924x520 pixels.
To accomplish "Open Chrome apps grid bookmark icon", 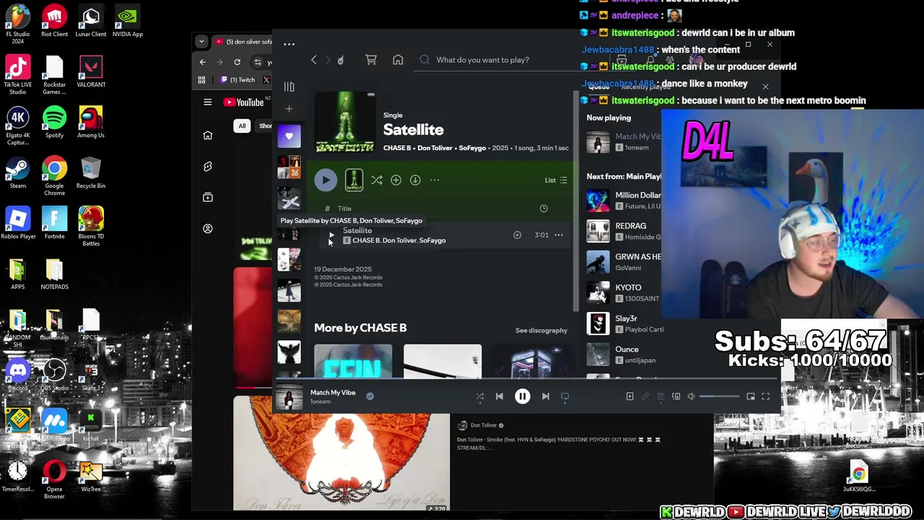I will (201, 80).
